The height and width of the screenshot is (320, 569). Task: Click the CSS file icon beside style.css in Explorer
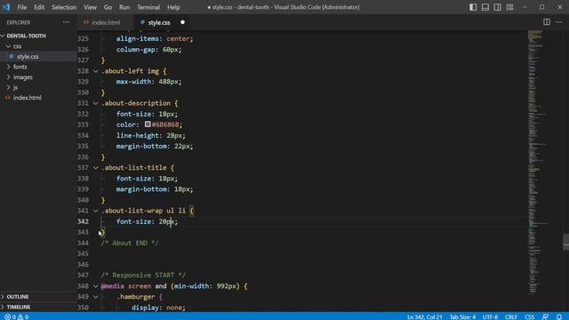[x=12, y=56]
